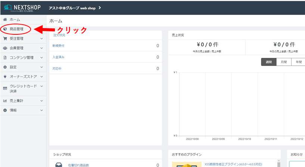Click the home icon in the sidebar

coord(5,19)
